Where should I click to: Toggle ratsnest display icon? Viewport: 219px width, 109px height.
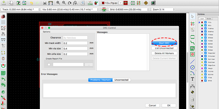coord(3,53)
